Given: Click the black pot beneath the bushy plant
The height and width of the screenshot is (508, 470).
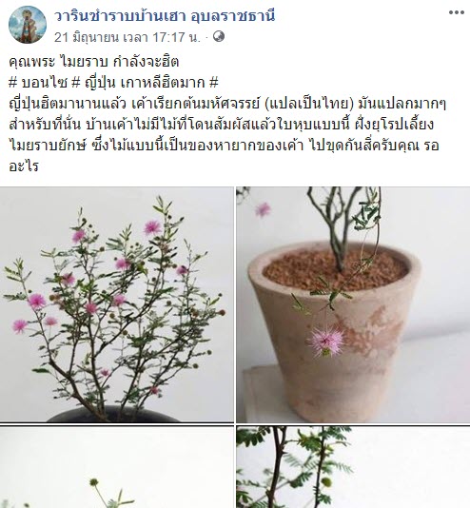Looking at the screenshot, I should point(111,414).
